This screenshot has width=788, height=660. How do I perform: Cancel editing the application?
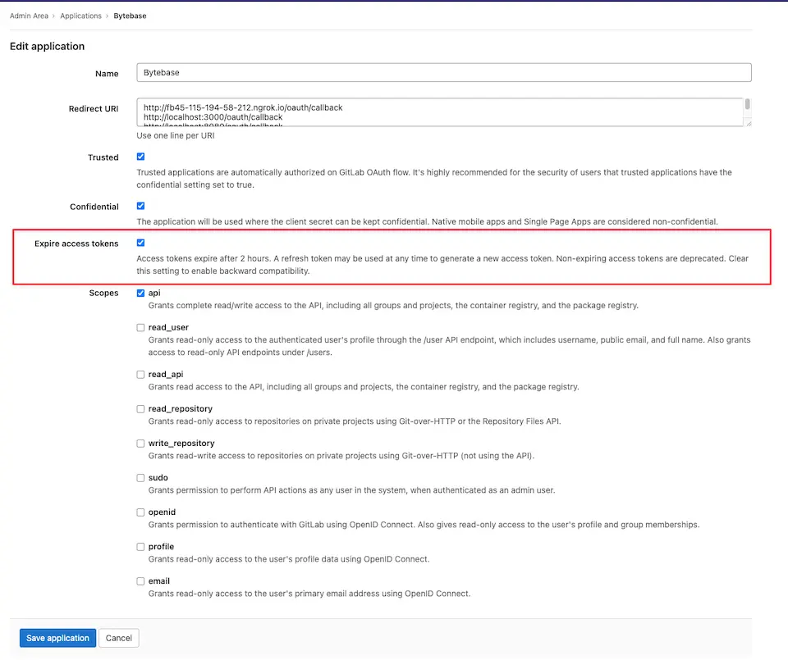click(118, 638)
